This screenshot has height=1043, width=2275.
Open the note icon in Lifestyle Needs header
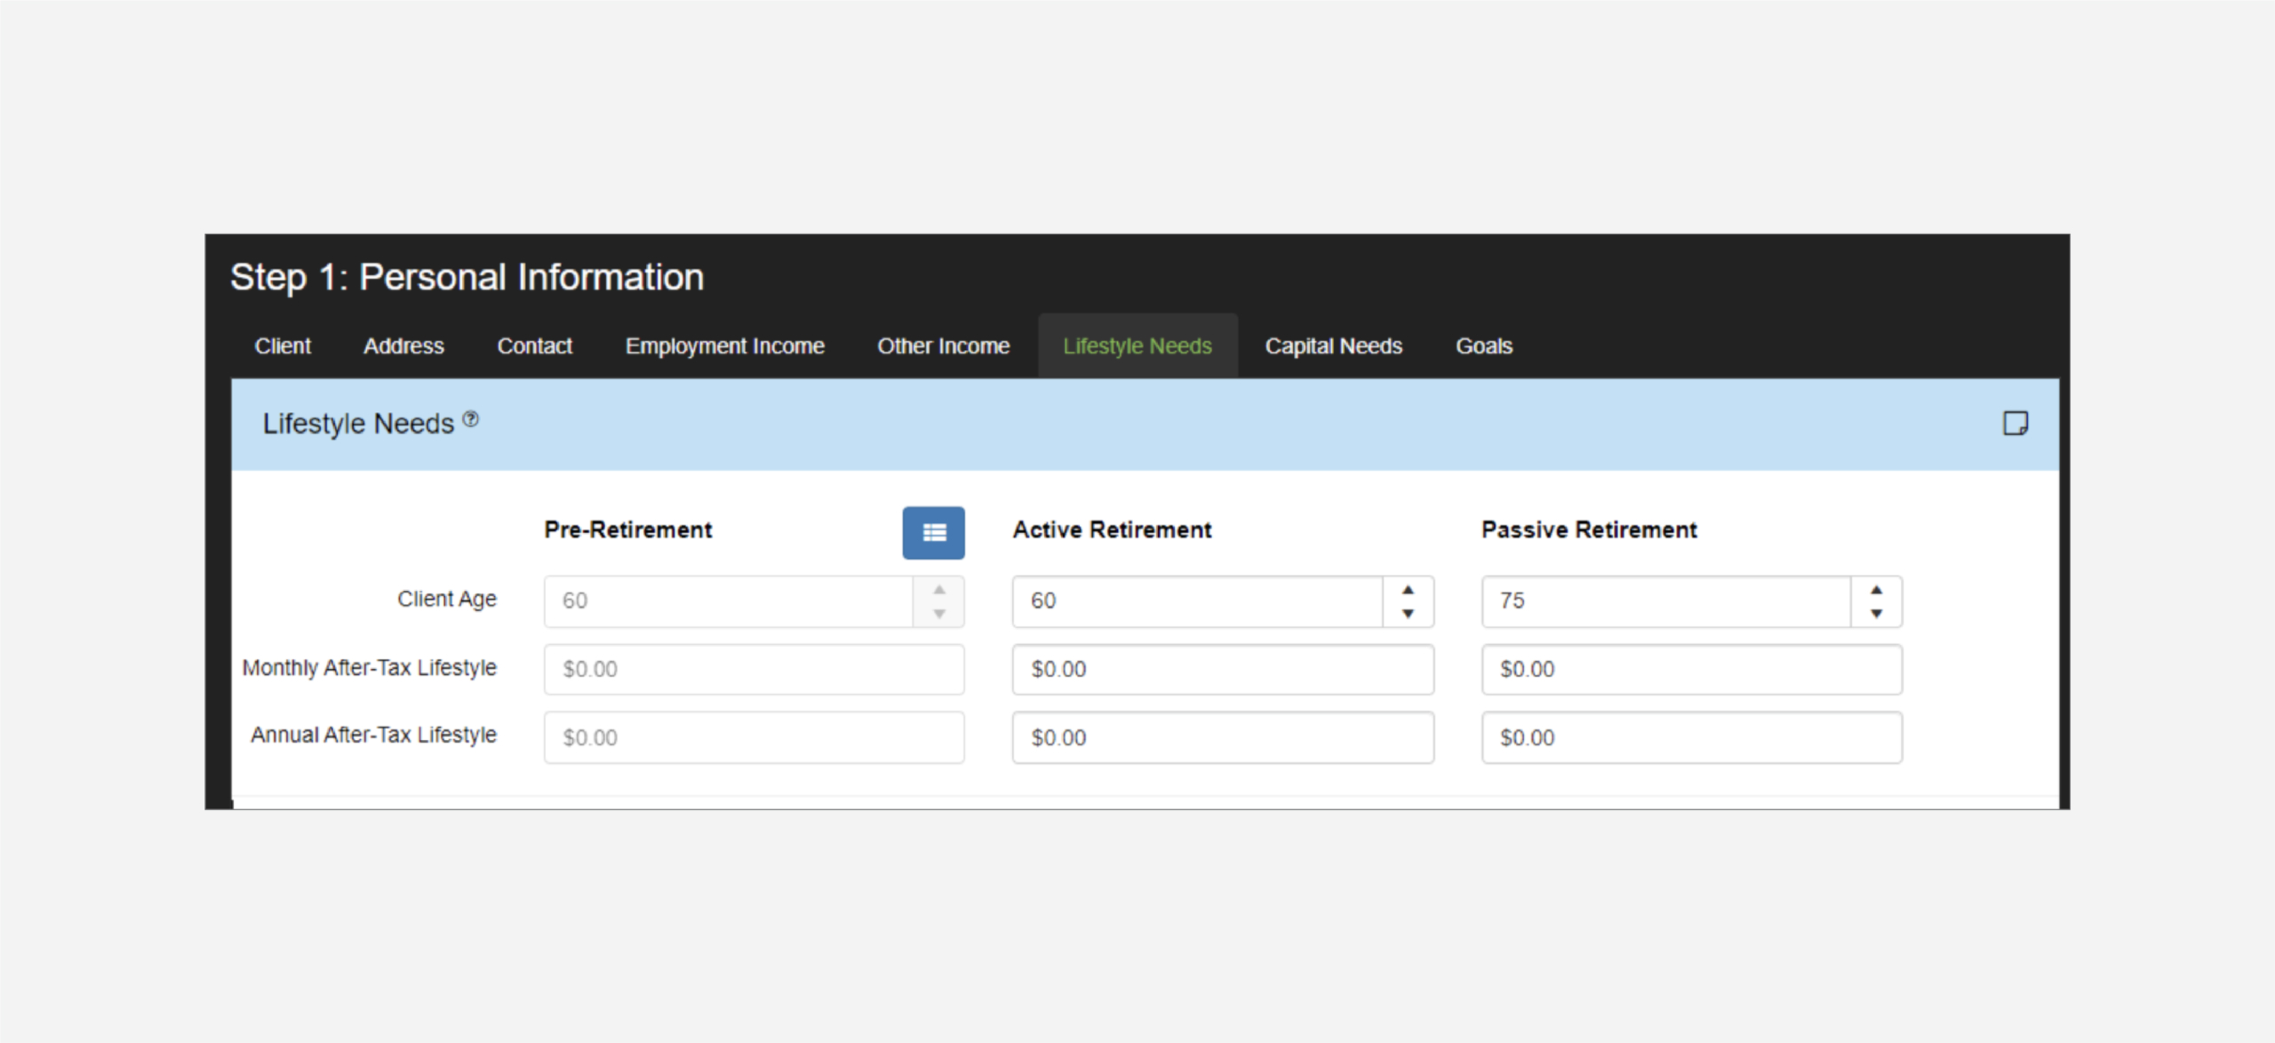click(x=2015, y=424)
